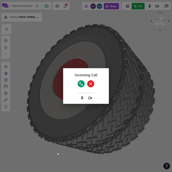Select the add pin marker tool
Viewport: 172px width, 172px height.
point(6,41)
